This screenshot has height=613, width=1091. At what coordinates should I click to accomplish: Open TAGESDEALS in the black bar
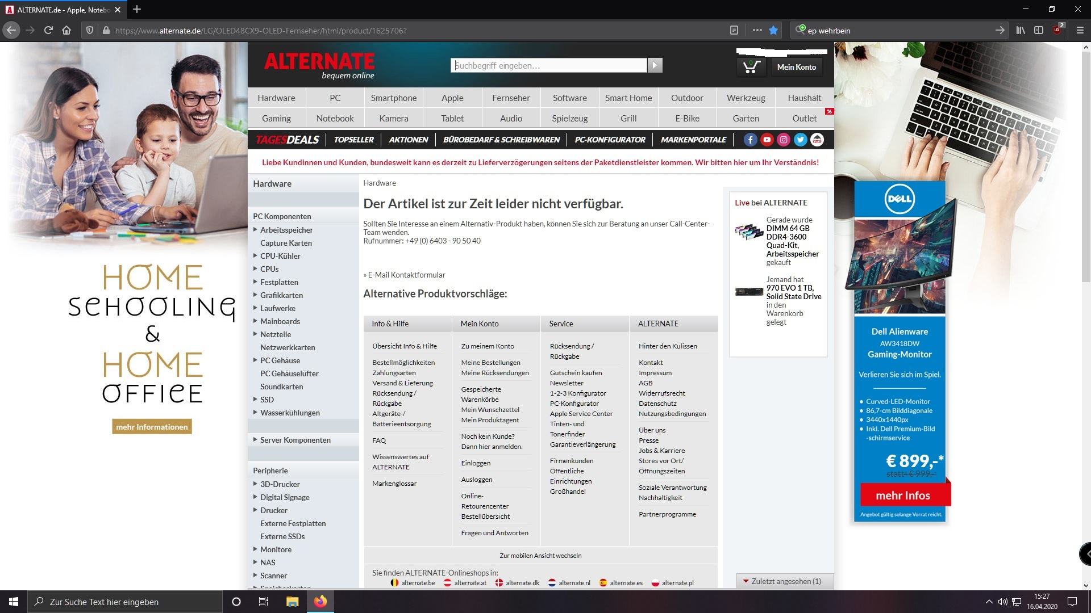point(287,140)
